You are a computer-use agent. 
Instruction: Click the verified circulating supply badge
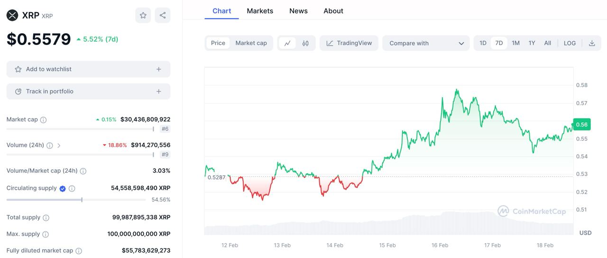(x=62, y=188)
